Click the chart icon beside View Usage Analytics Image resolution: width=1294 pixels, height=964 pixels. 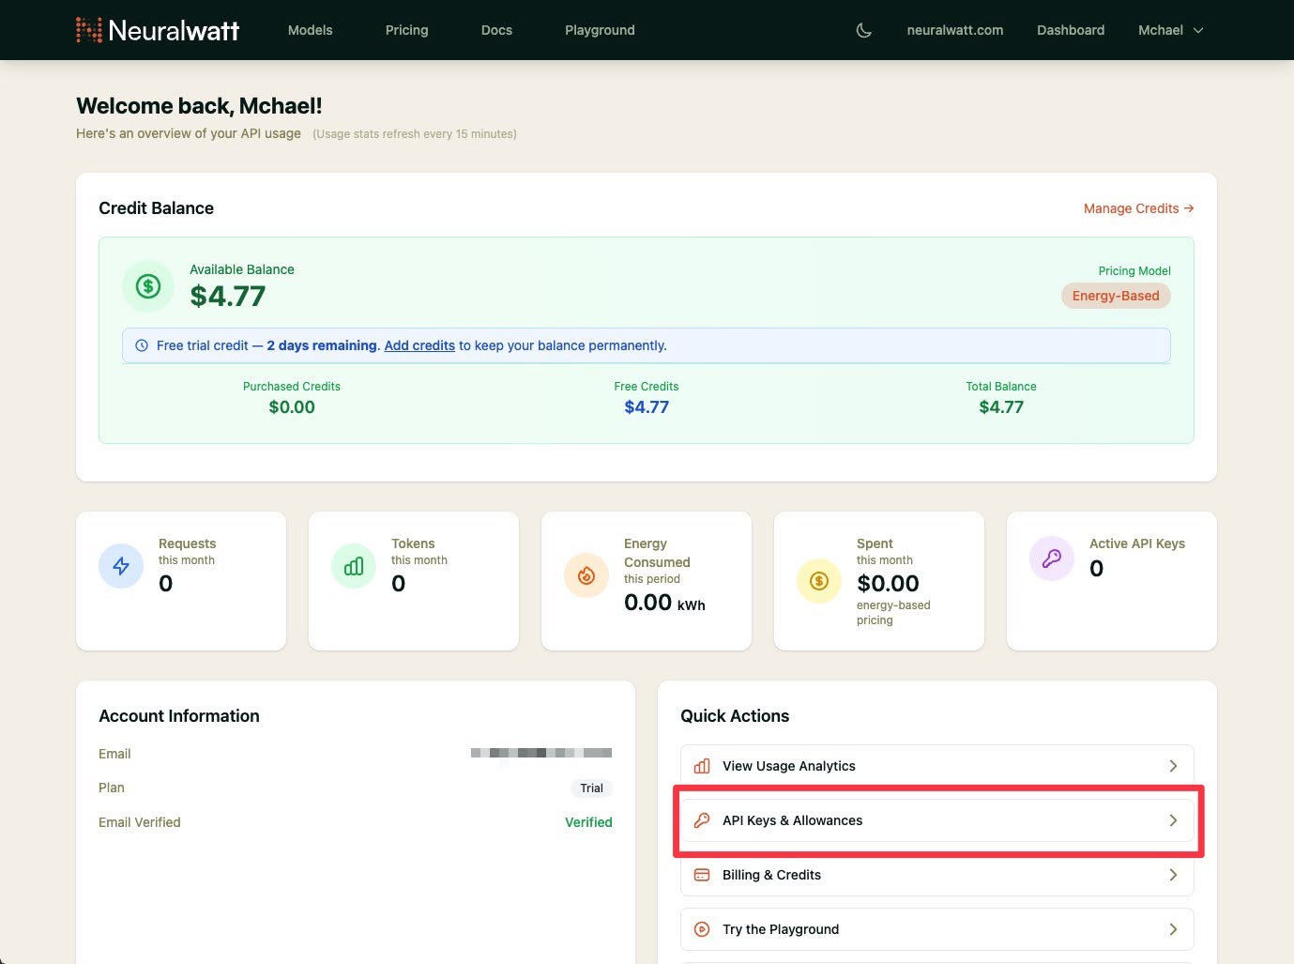point(702,766)
